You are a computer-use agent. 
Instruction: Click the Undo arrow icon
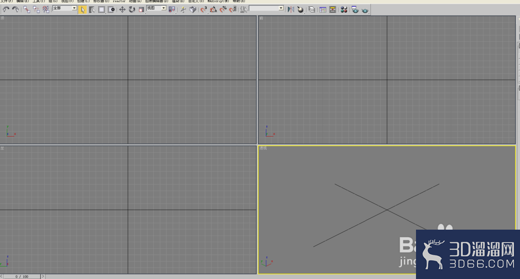[x=6, y=9]
